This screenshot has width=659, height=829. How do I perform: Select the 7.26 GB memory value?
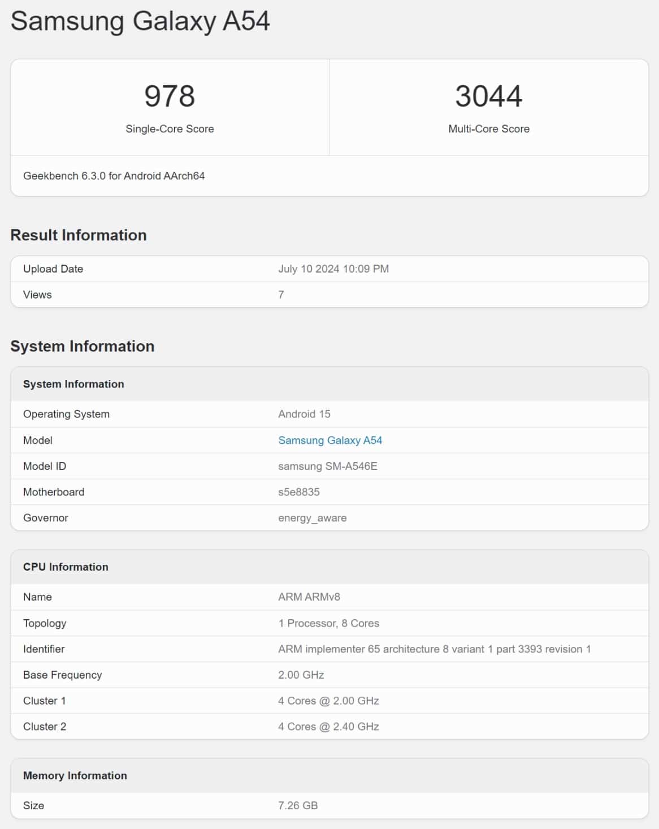[x=298, y=805]
